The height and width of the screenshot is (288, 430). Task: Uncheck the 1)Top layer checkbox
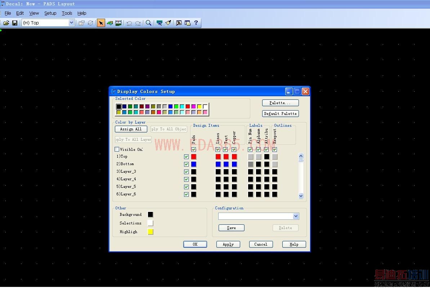point(187,157)
